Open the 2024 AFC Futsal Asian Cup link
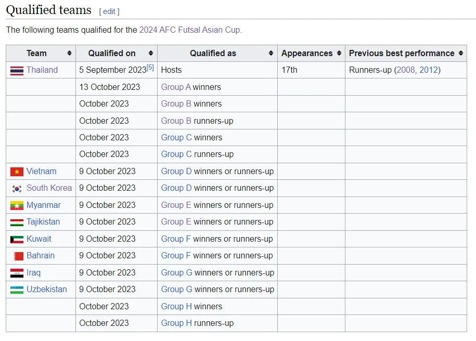The image size is (476, 341). click(189, 30)
